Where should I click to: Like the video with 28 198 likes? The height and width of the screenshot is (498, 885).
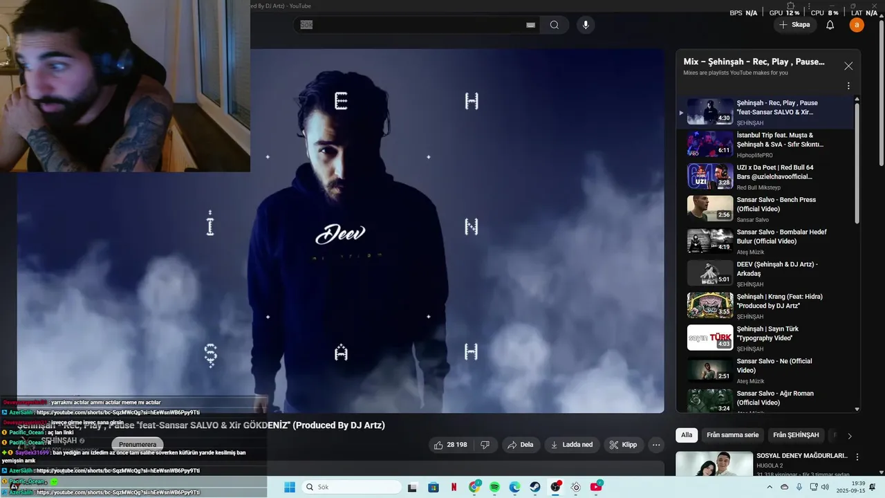tap(450, 445)
